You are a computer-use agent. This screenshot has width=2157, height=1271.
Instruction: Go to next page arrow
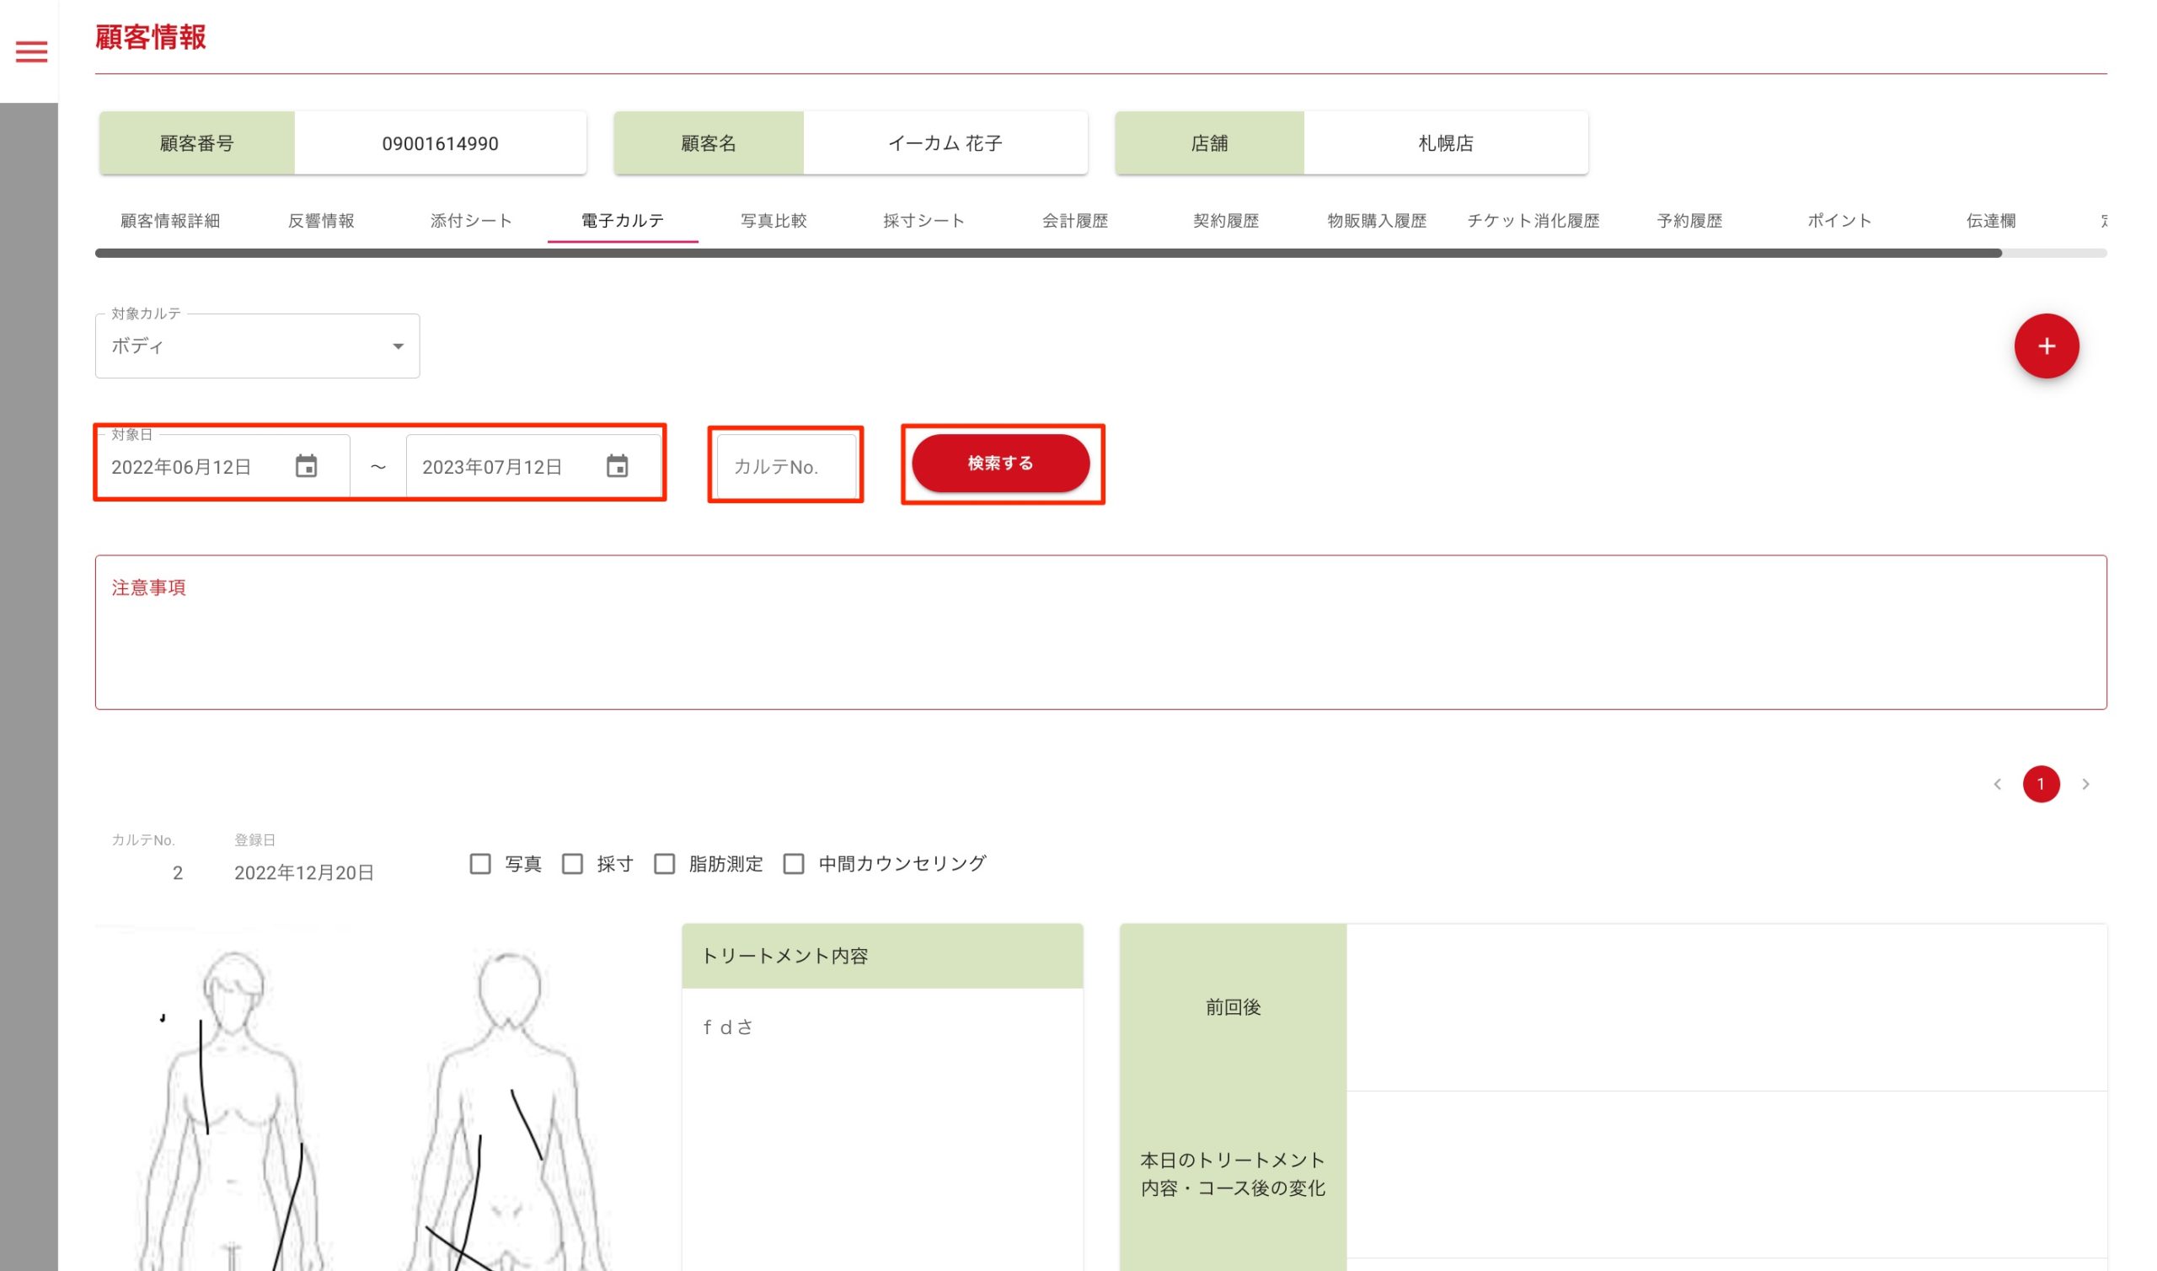click(2086, 785)
